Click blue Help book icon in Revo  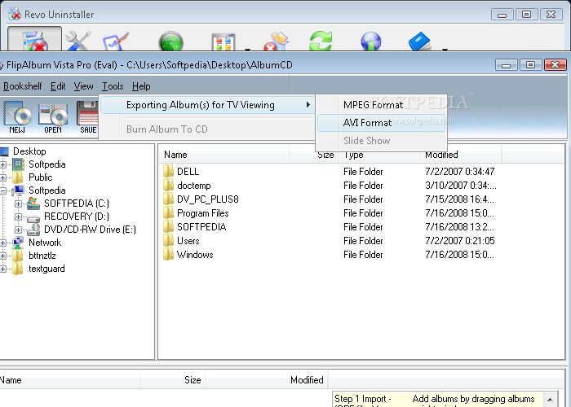[x=420, y=41]
